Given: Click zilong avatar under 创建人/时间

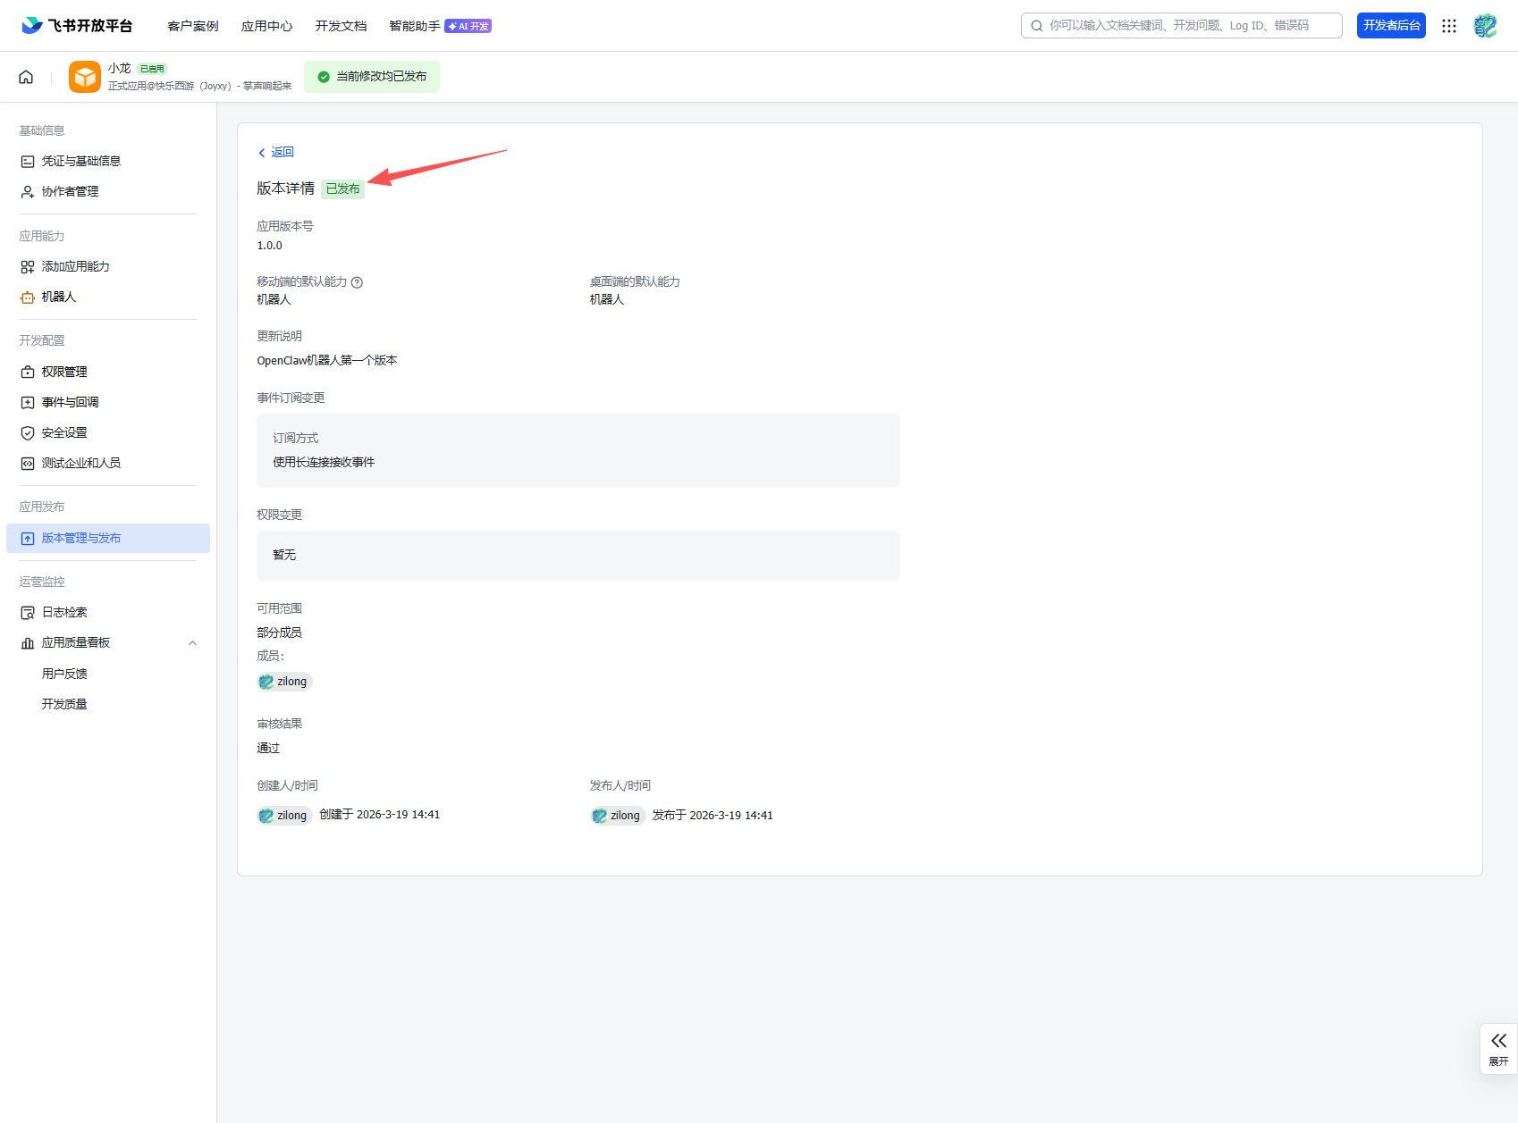Looking at the screenshot, I should point(266,816).
